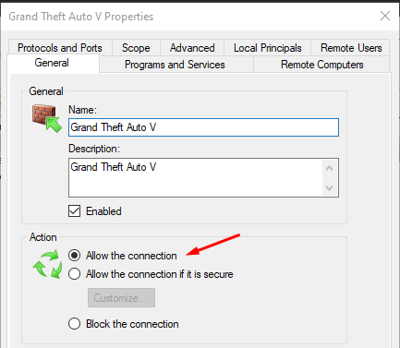Uncheck the Enabled checkbox
The height and width of the screenshot is (348, 400).
tap(74, 211)
